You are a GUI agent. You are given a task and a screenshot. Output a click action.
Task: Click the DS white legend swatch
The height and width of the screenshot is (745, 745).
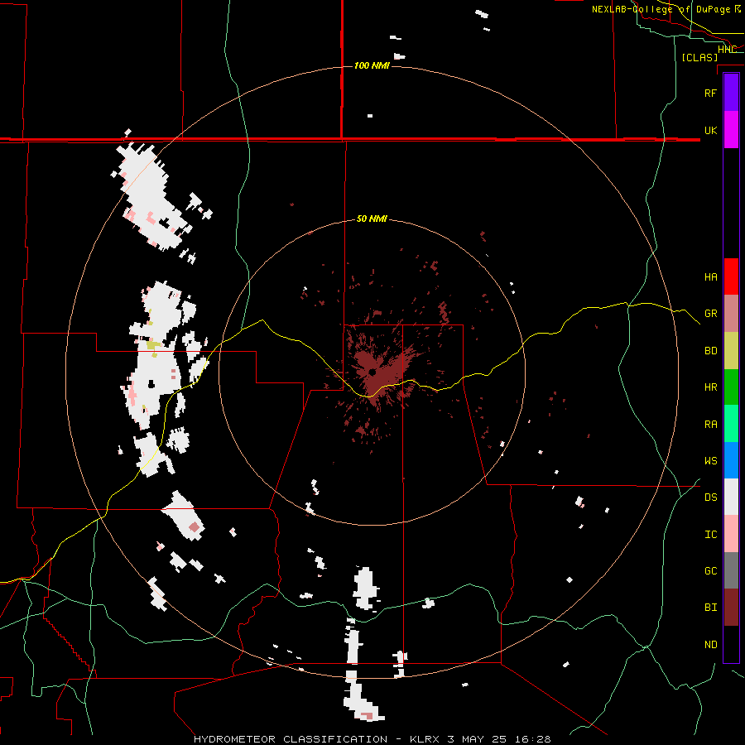731,497
